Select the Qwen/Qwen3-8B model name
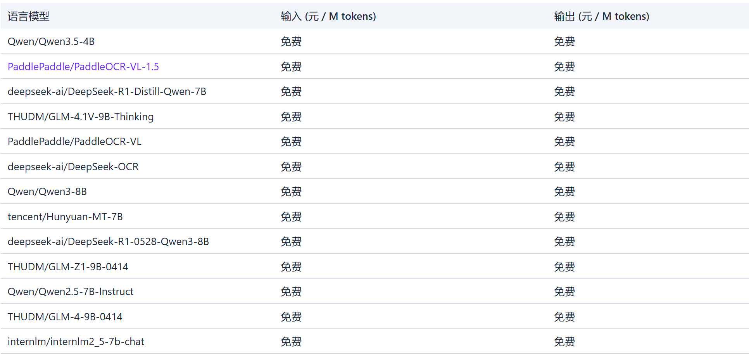 coord(47,192)
